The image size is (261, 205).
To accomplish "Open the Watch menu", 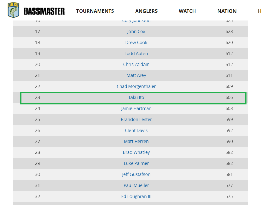I will [187, 11].
